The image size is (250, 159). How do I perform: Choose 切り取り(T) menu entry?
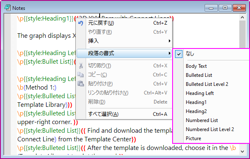click(124, 66)
